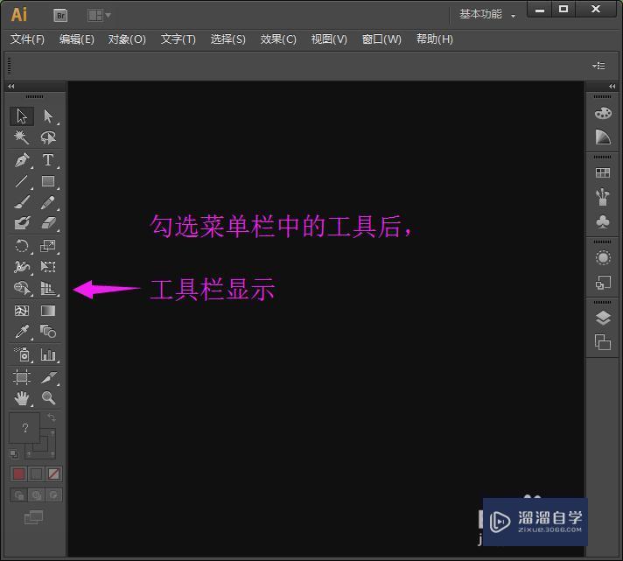The height and width of the screenshot is (561, 623).
Task: Switch to Draw Inside mode
Action: click(x=53, y=495)
